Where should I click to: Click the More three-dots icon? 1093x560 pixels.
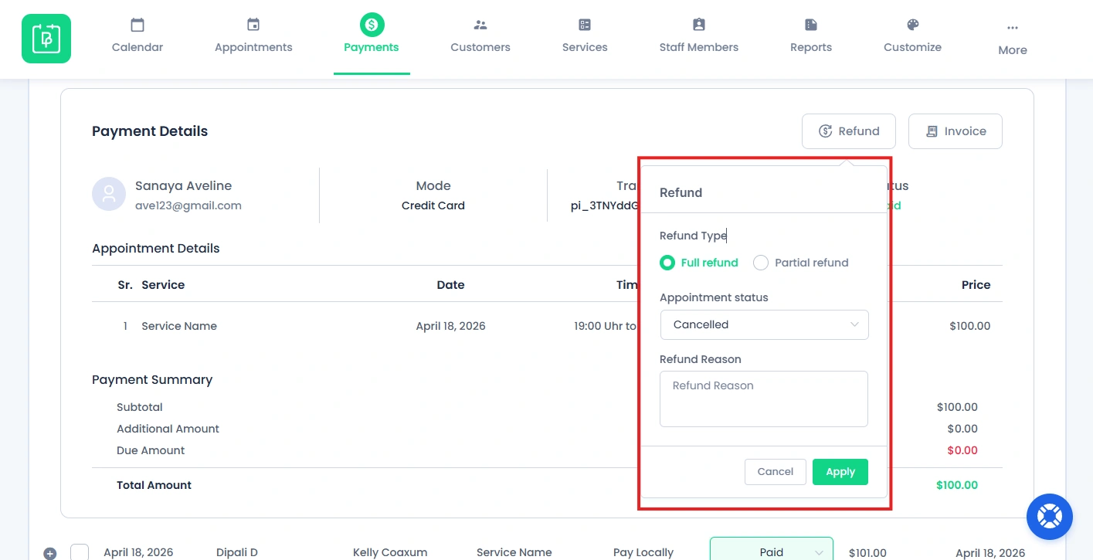tap(1013, 28)
